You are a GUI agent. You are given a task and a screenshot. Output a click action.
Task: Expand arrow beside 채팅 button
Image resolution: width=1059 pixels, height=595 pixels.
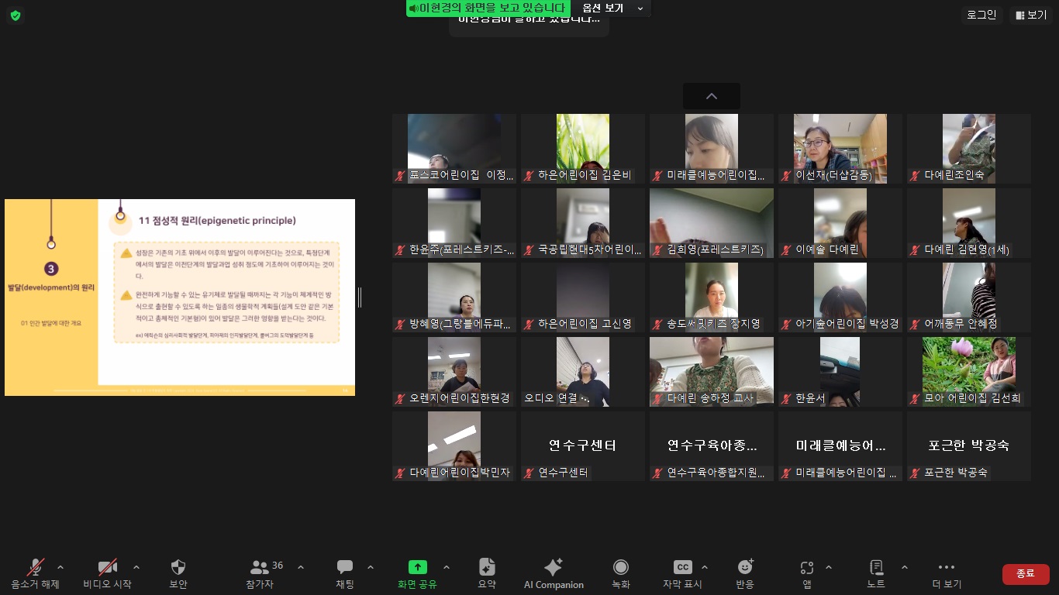click(370, 567)
